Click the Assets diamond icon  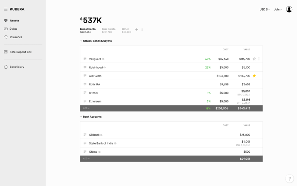click(6, 21)
